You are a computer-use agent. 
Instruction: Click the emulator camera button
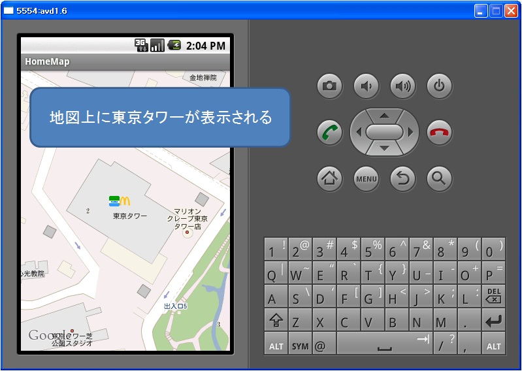329,86
